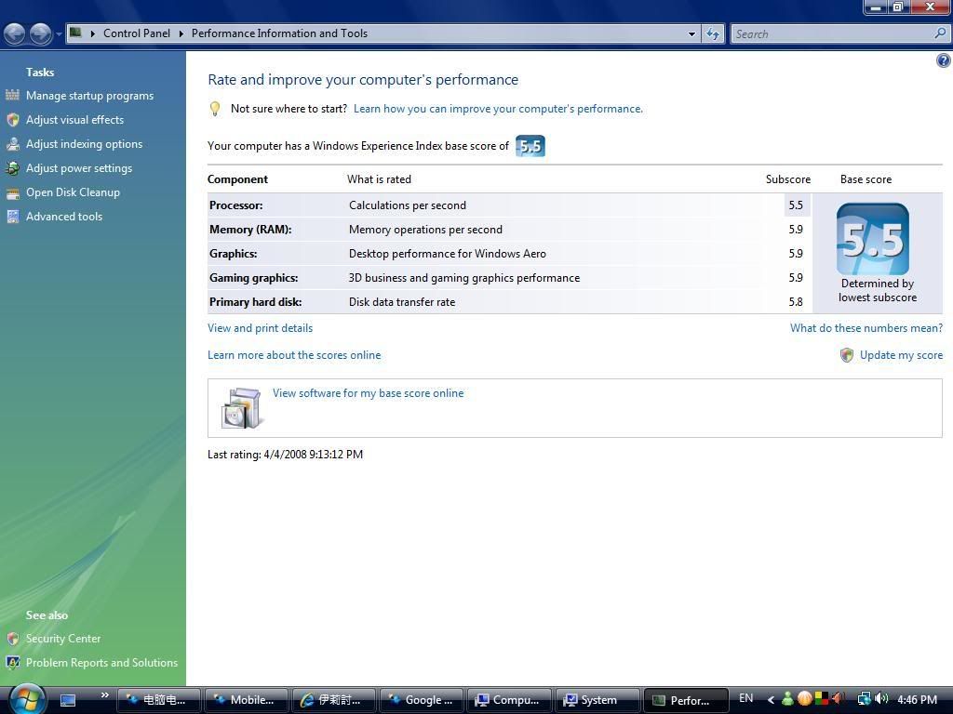Image resolution: width=953 pixels, height=714 pixels.
Task: Open recent pages dropdown next to Forward
Action: pyautogui.click(x=59, y=34)
